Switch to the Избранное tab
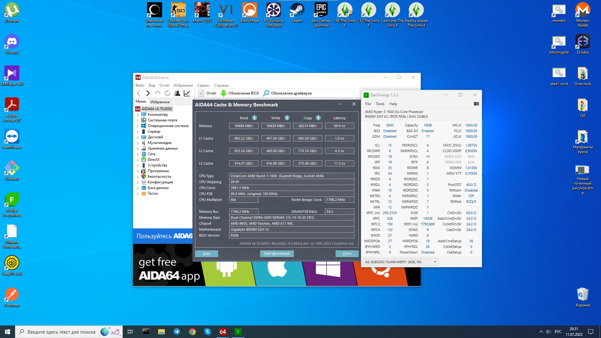The width and height of the screenshot is (601, 338). [x=160, y=102]
